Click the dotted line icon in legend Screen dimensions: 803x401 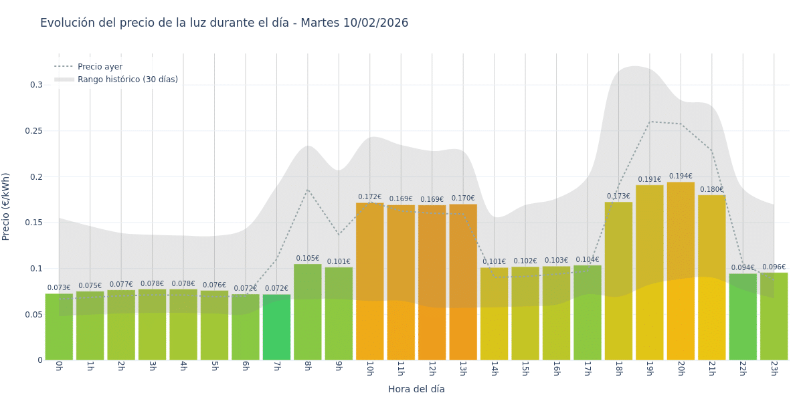64,67
